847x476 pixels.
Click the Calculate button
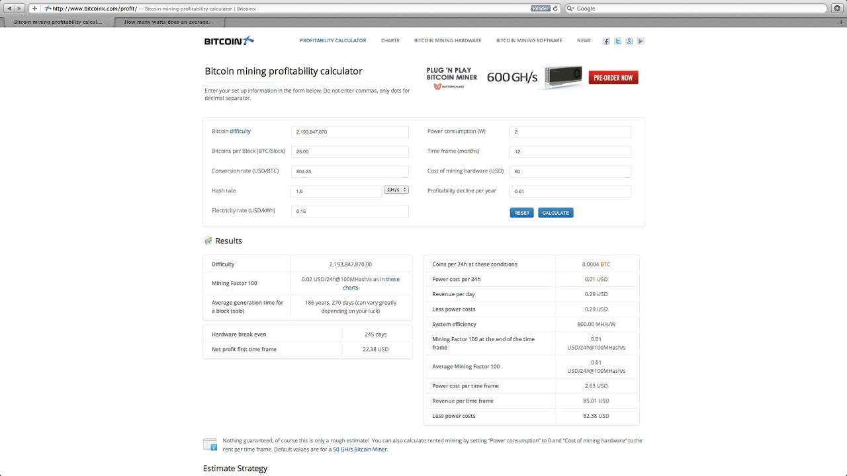coord(555,213)
